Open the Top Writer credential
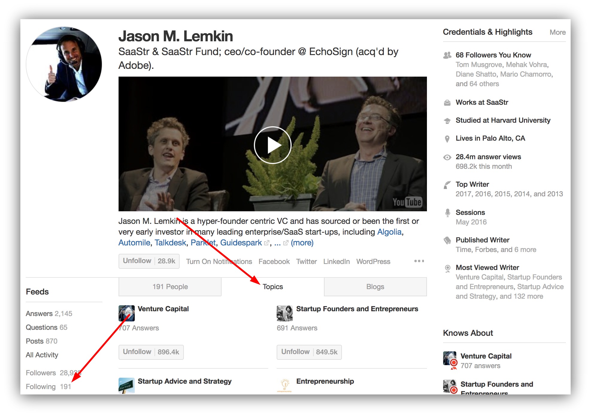 pos(472,184)
